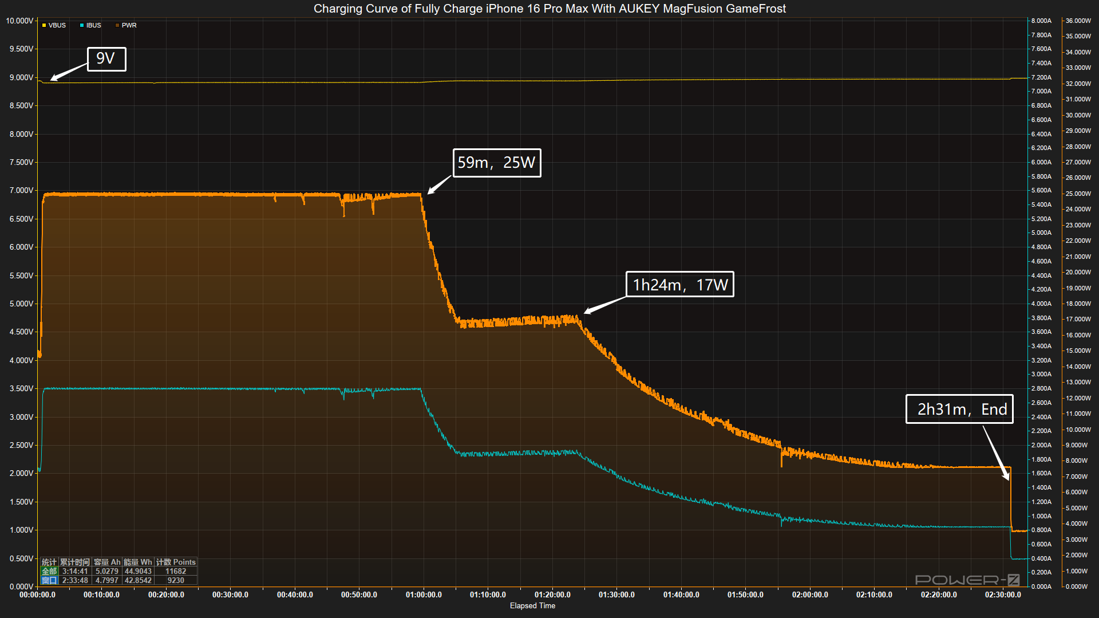This screenshot has height=618, width=1099.
Task: Click the window time value 2:33:48
Action: point(75,580)
